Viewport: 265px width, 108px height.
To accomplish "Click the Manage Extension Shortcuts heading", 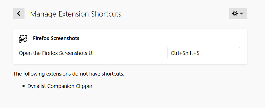I will 75,14.
